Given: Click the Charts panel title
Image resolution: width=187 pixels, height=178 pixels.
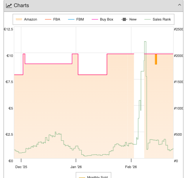Looking at the screenshot, I should (x=21, y=6).
